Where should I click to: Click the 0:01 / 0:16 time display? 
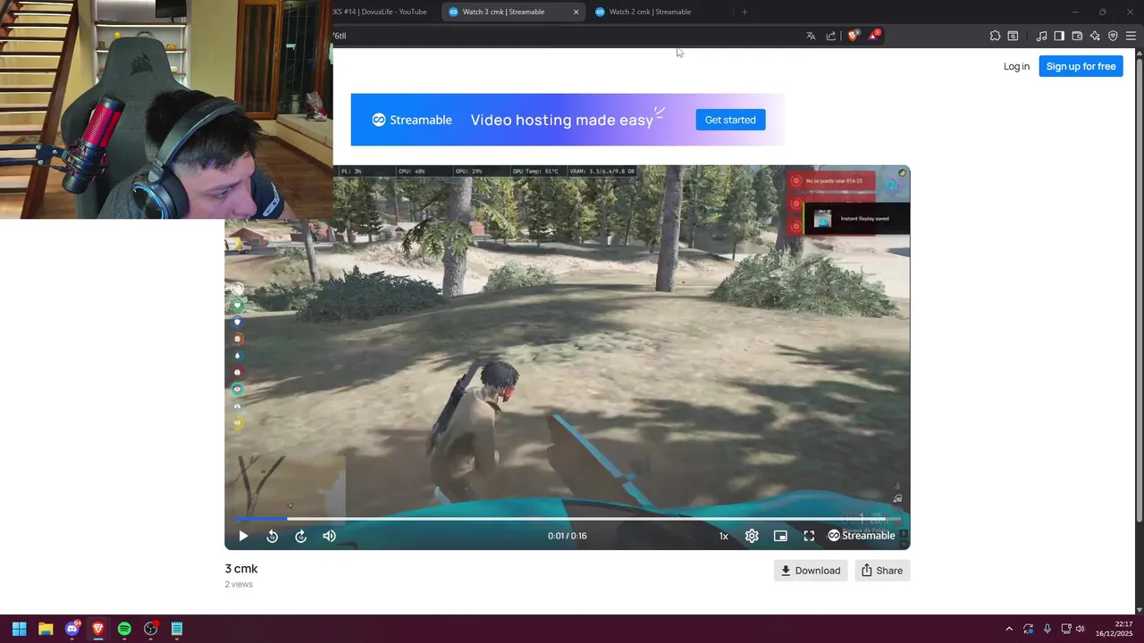pyautogui.click(x=568, y=536)
